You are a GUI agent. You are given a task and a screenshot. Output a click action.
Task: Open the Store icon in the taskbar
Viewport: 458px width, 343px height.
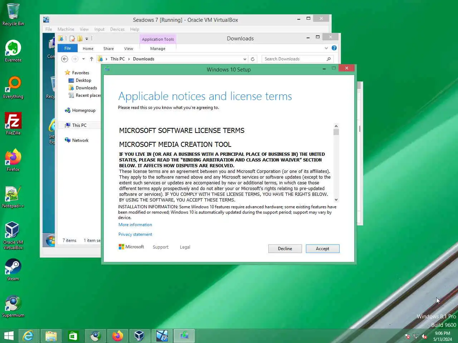pos(73,336)
